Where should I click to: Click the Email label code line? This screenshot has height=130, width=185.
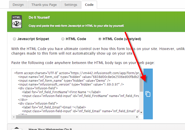[54, 107]
